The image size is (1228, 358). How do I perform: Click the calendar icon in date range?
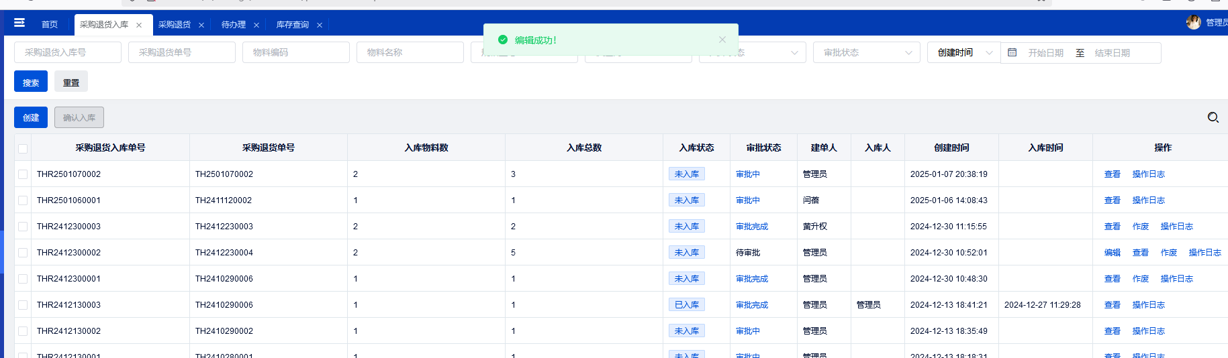[1012, 52]
